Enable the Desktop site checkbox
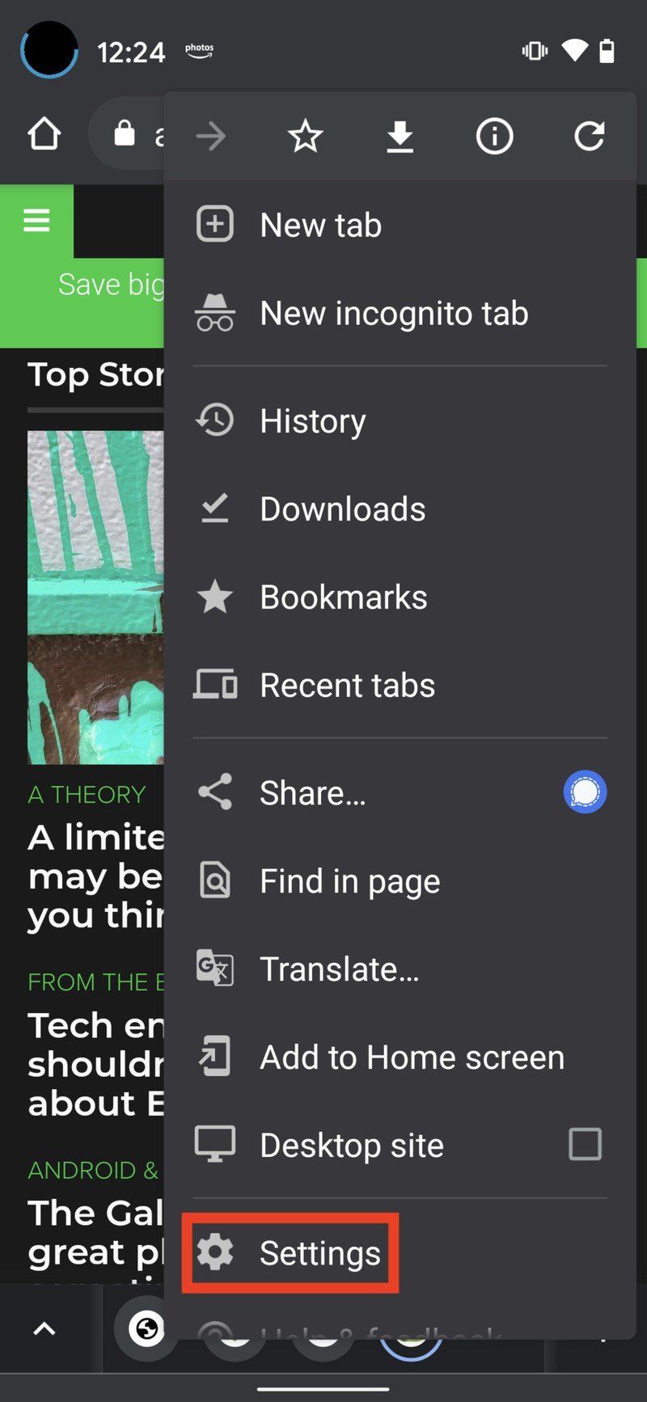The image size is (647, 1402). [585, 1144]
